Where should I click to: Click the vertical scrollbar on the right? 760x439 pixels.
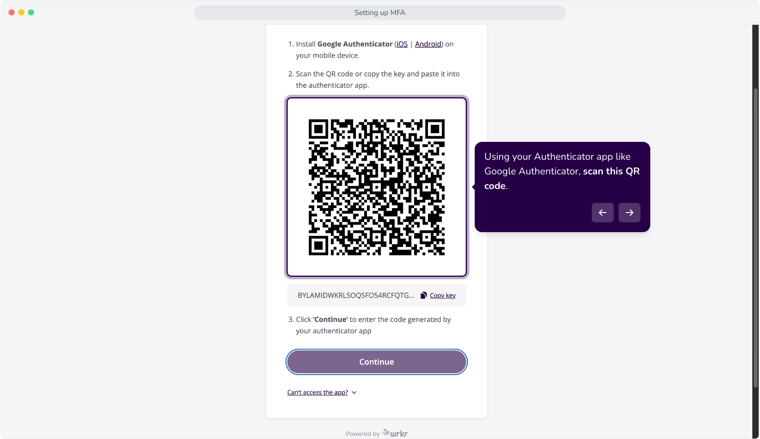click(756, 238)
